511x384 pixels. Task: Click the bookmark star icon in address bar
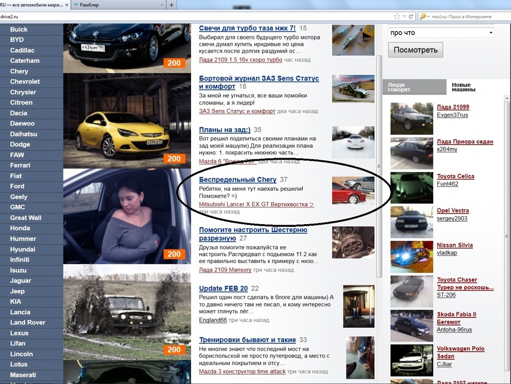tap(397, 16)
